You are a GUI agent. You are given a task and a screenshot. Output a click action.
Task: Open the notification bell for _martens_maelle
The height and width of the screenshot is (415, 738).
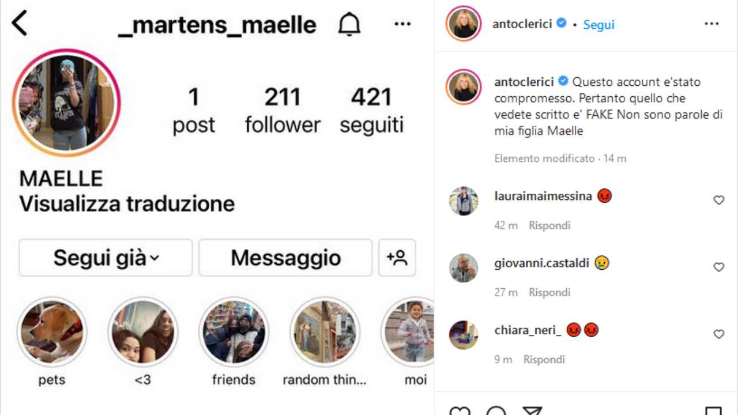click(349, 24)
